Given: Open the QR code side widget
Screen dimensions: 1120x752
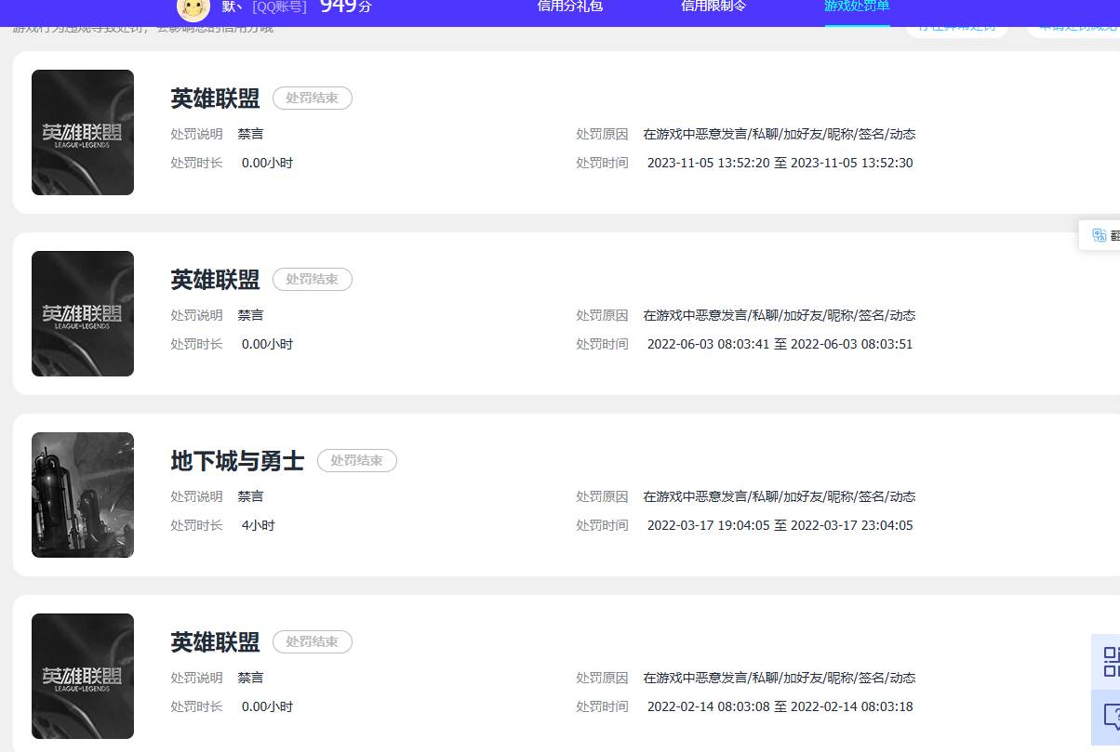Looking at the screenshot, I should [1111, 661].
